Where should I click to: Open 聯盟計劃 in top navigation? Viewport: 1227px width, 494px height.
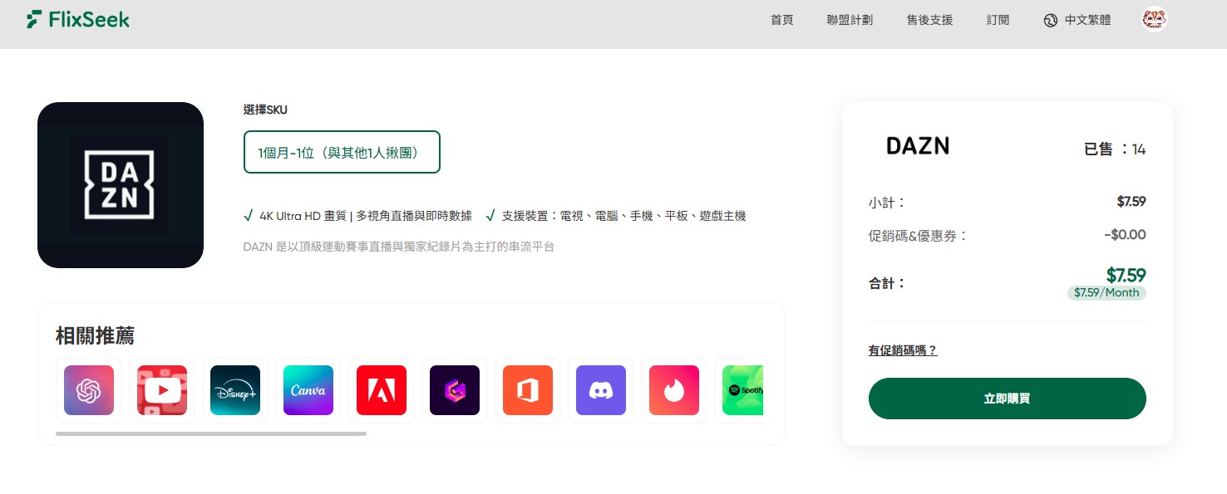click(x=850, y=20)
